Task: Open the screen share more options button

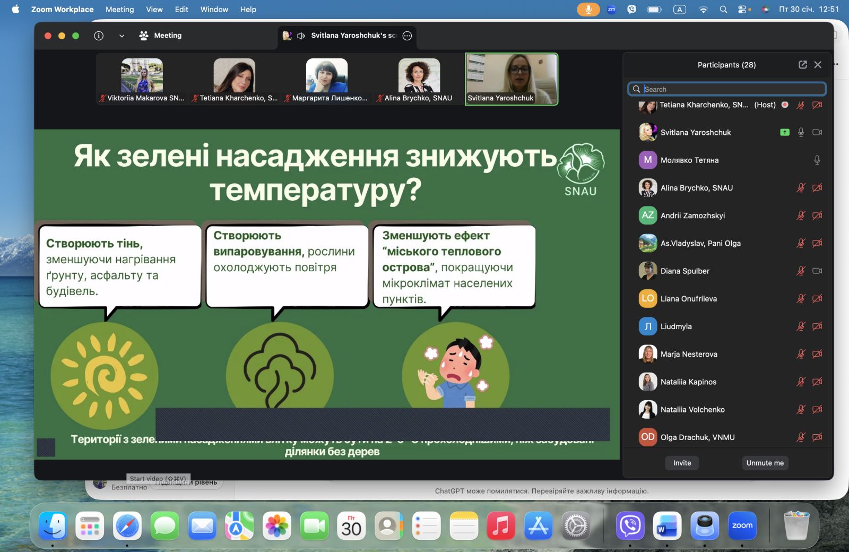Action: pyautogui.click(x=408, y=36)
